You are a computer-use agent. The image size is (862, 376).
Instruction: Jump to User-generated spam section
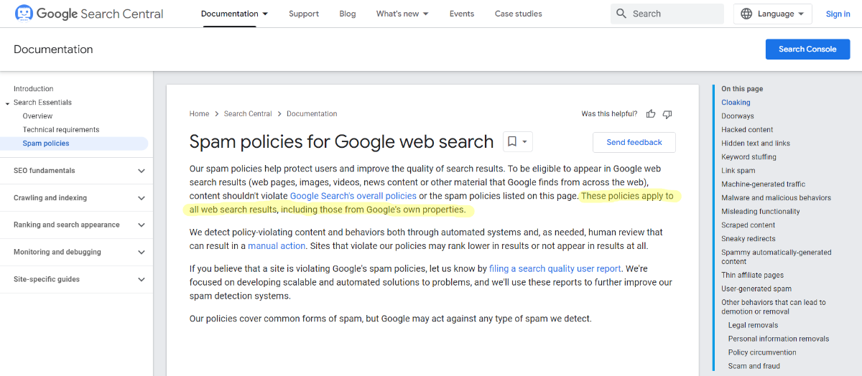(x=756, y=289)
